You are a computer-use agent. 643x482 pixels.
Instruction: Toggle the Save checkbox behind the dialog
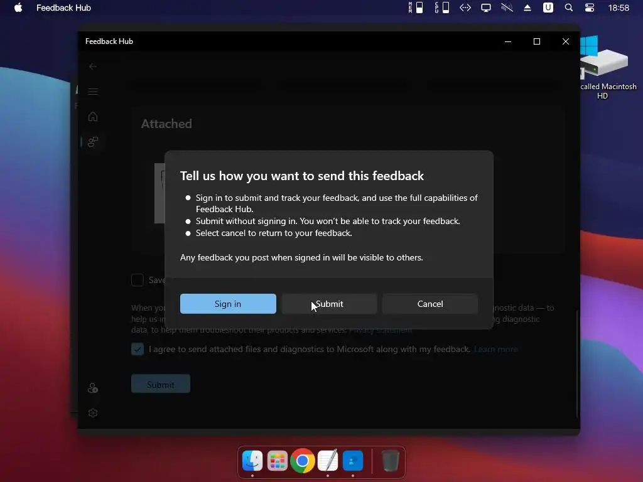(x=138, y=280)
